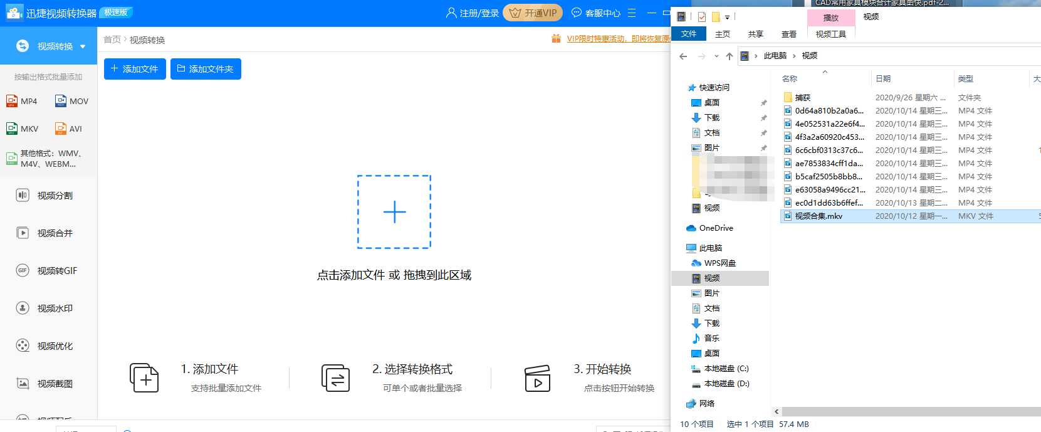
Task: Click Explorer forward navigation arrow
Action: click(701, 56)
